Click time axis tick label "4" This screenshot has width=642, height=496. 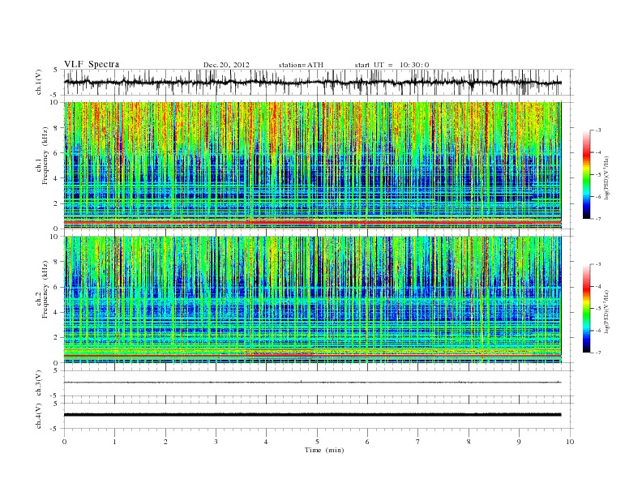tap(266, 442)
